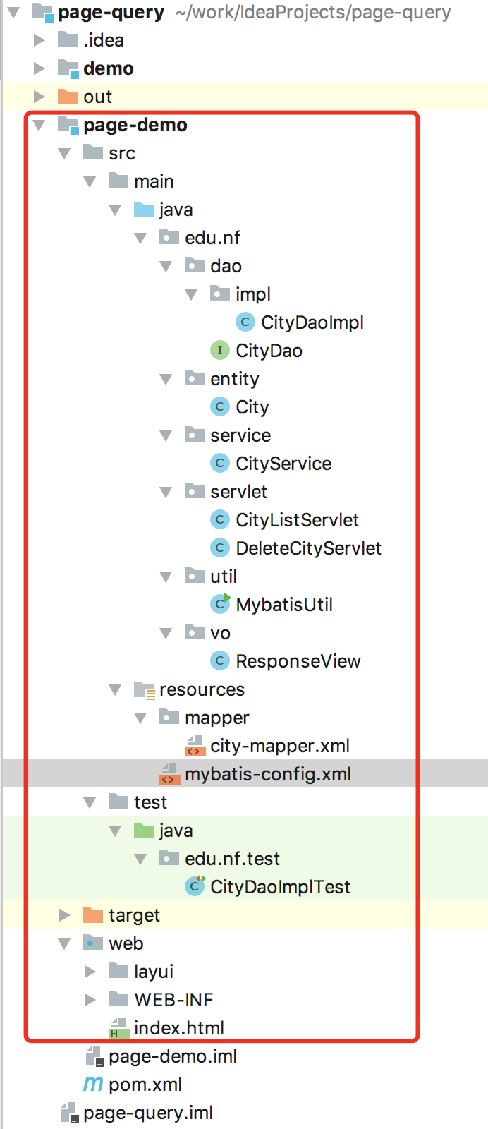Collapse the entity package arrow
The width and height of the screenshot is (488, 1129).
coord(166,379)
